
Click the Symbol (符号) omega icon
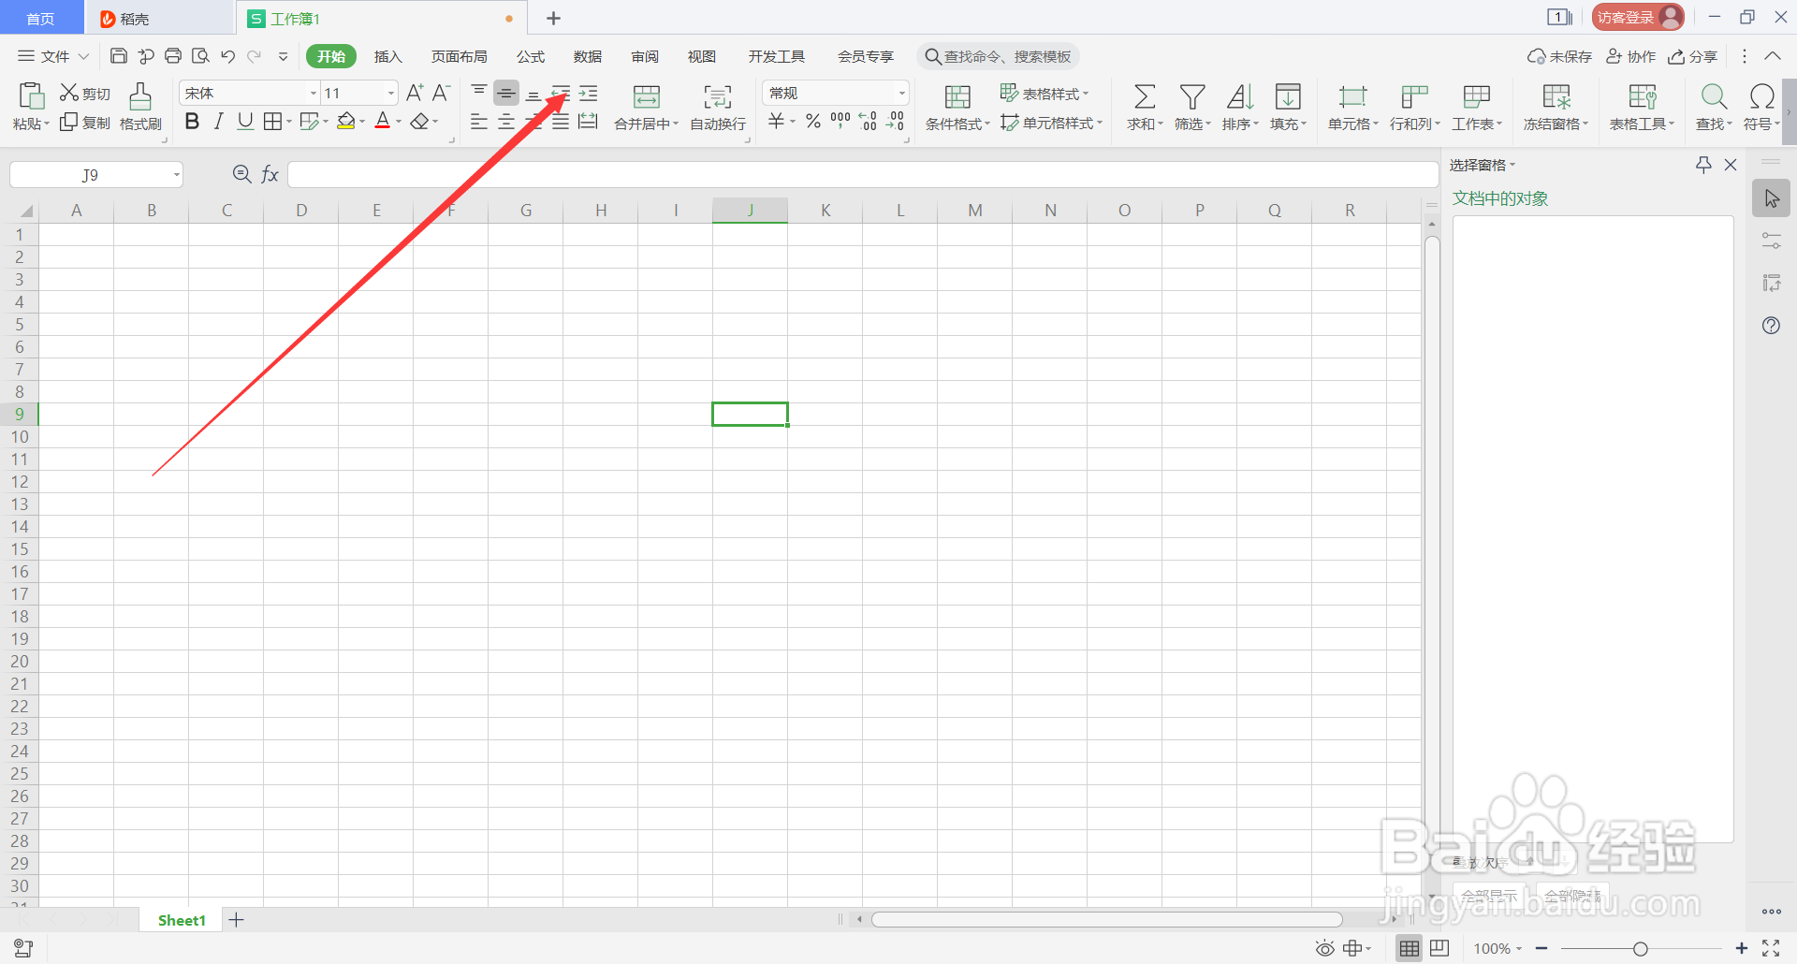(x=1761, y=96)
